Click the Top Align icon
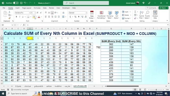The width and height of the screenshot is (170, 96). 46,13
